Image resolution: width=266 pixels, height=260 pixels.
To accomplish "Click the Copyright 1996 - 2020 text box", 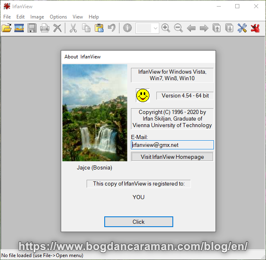I will coord(172,119).
